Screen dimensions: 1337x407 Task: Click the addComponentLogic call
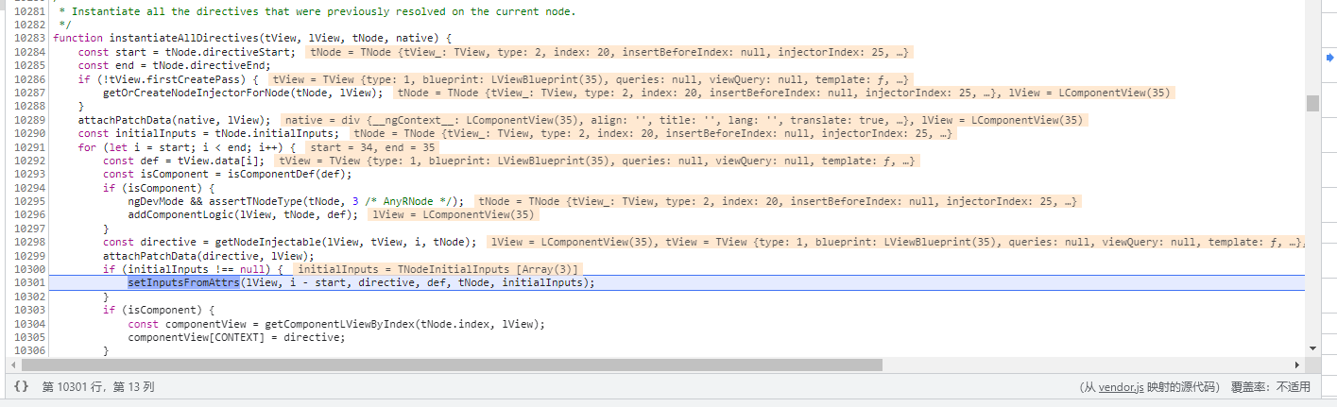181,214
